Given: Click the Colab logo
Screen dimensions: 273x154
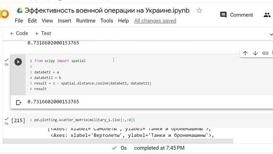Looking at the screenshot, I should tap(4, 14).
